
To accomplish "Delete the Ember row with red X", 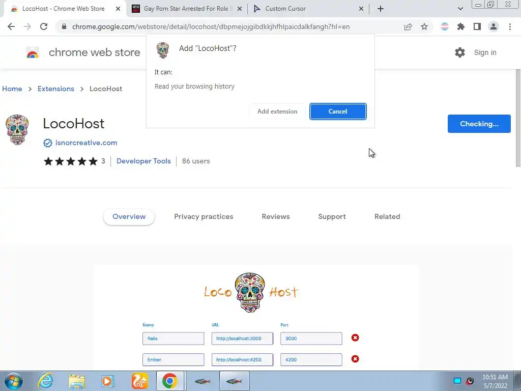I will click(355, 359).
